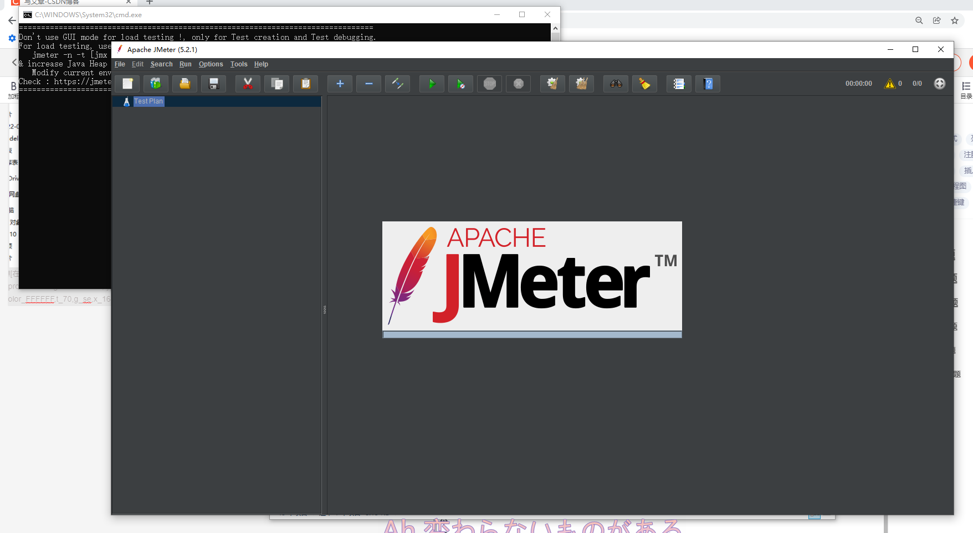Click the Clear results broom icon
This screenshot has height=533, width=973.
[552, 84]
